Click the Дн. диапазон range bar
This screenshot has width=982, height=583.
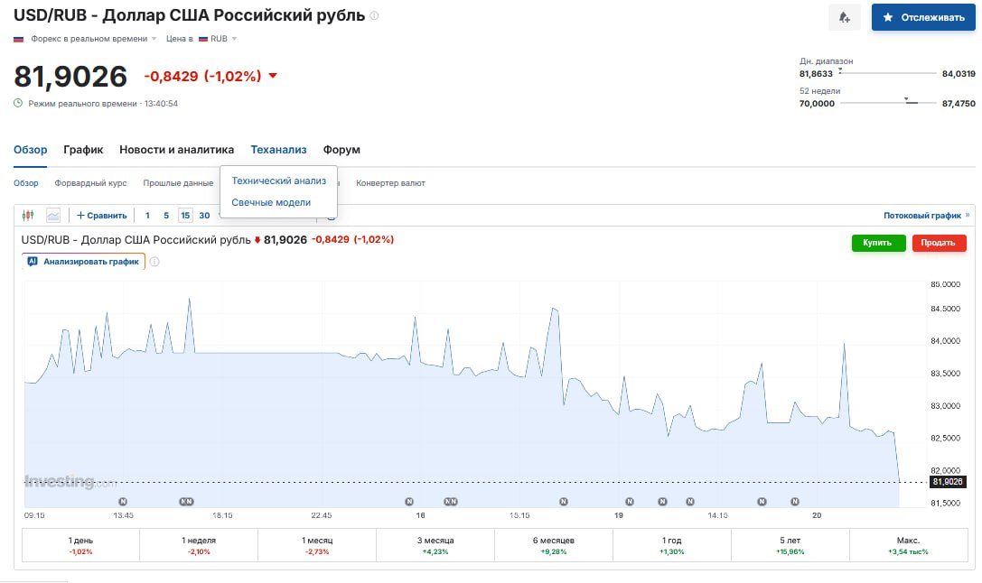click(x=887, y=73)
